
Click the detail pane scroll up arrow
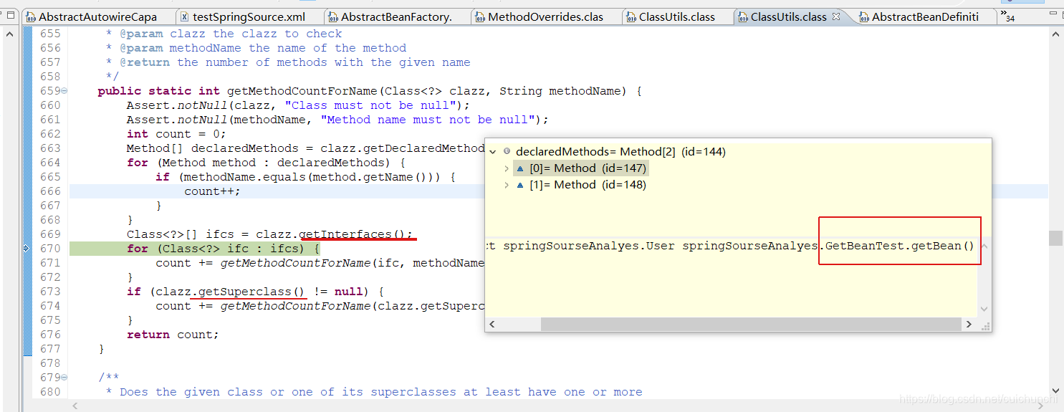[x=983, y=246]
